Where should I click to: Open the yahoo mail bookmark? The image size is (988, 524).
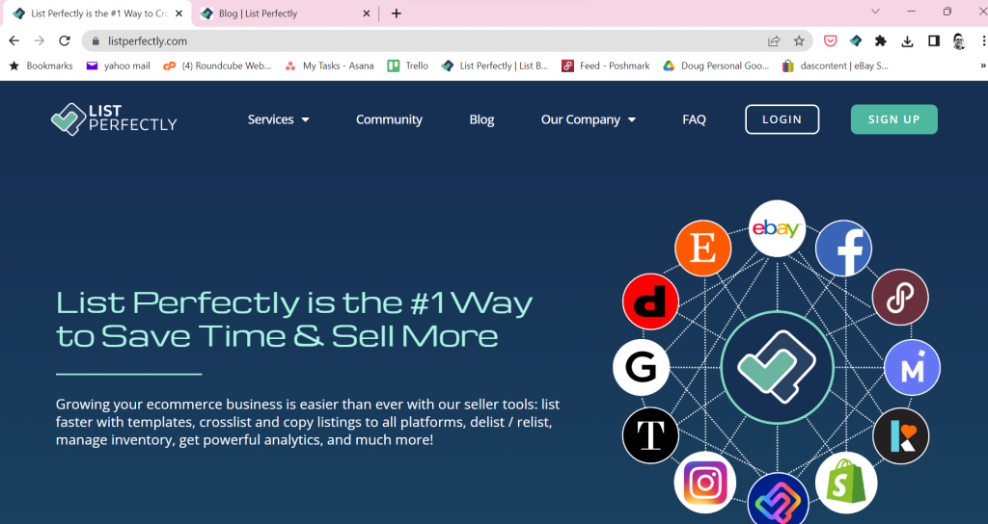pos(119,65)
